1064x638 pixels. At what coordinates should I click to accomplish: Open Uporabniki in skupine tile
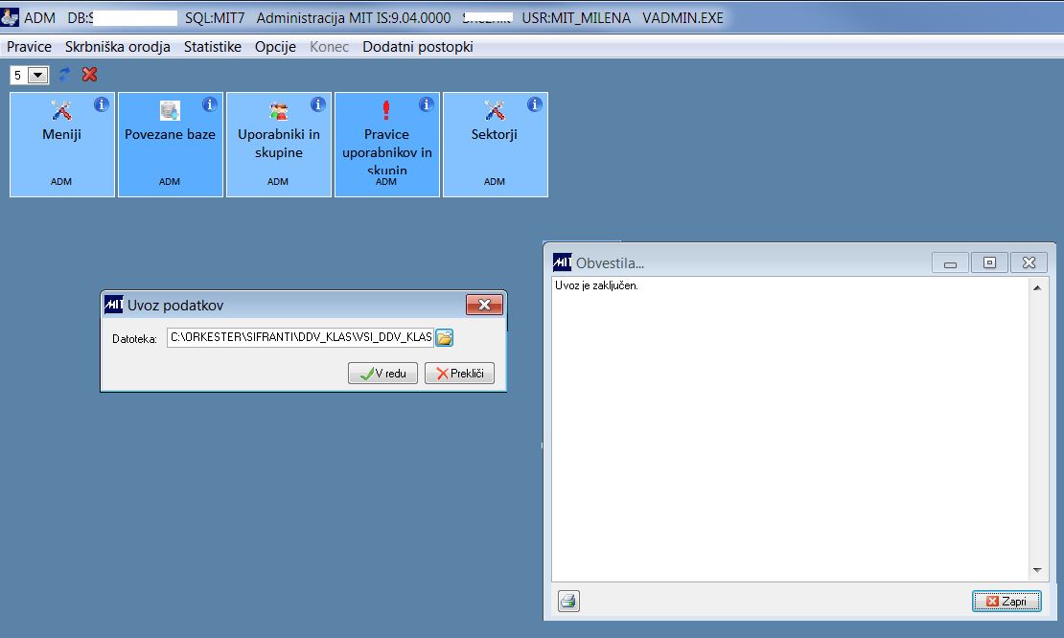tap(279, 145)
